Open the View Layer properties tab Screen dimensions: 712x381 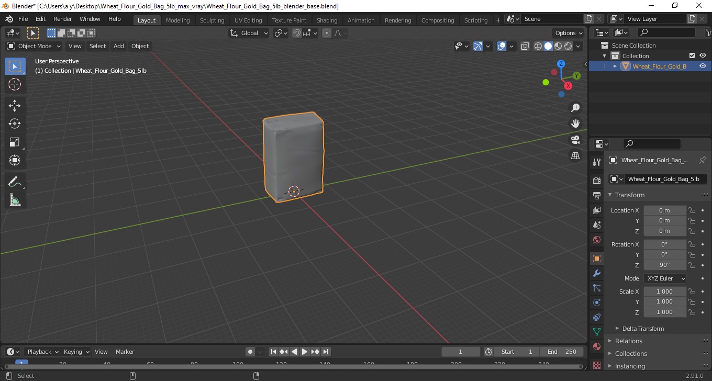coord(597,210)
